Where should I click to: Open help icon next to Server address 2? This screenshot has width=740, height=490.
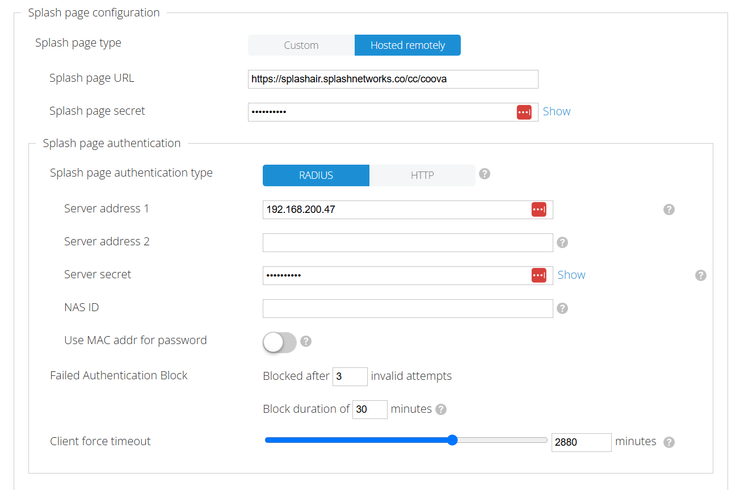[x=562, y=242]
